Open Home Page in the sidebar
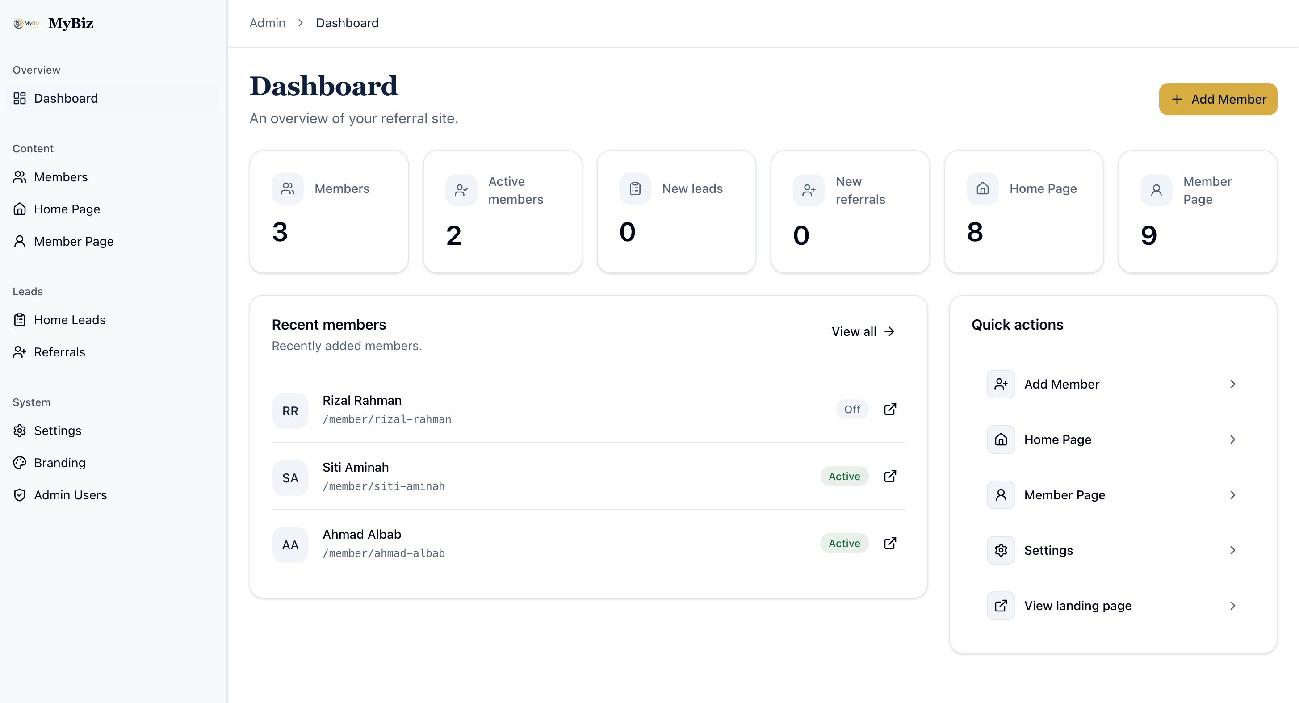This screenshot has height=703, width=1299. tap(113, 209)
